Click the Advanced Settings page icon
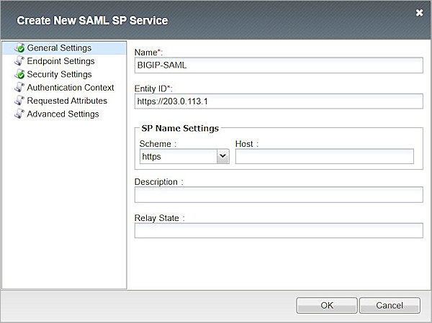Viewport: 432px width, 323px height. point(19,114)
